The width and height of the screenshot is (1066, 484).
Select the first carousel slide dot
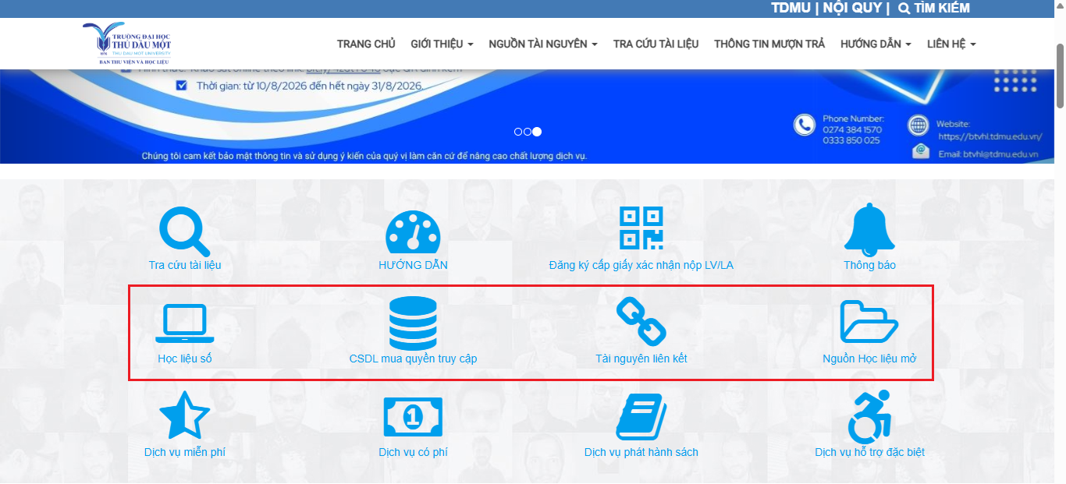pos(518,132)
